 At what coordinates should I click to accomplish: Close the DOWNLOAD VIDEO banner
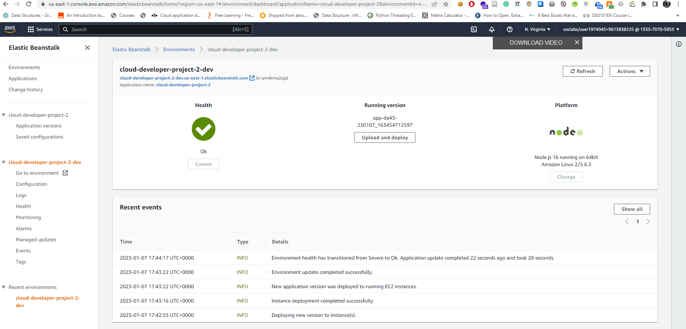point(577,42)
